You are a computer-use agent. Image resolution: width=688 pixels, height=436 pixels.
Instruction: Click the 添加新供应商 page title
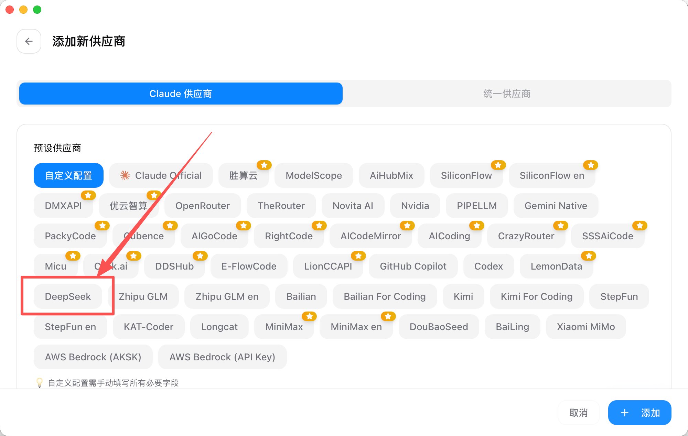[x=89, y=41]
